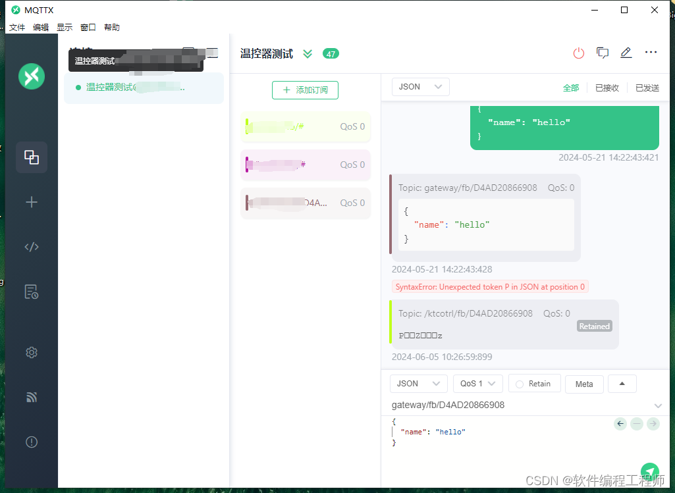Select the pink subscription ending #
Viewport: 675px width, 493px height.
(x=305, y=165)
